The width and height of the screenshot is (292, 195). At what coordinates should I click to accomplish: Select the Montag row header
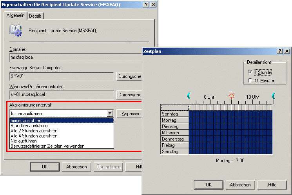pos(175,120)
